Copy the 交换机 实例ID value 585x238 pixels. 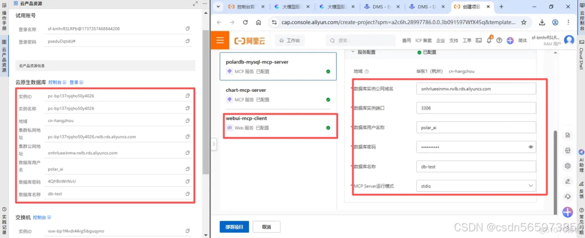pos(188,231)
